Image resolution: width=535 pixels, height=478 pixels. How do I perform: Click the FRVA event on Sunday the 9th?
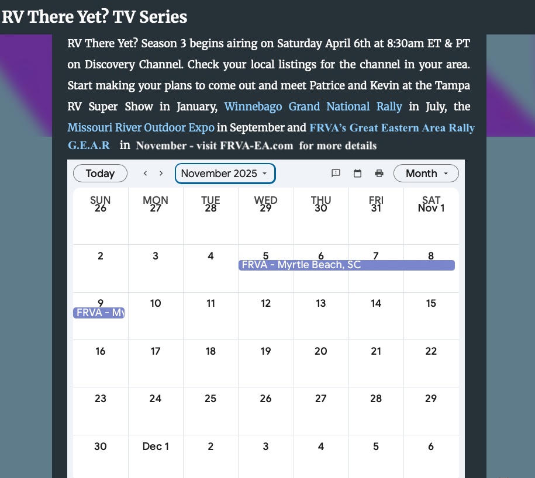click(99, 313)
